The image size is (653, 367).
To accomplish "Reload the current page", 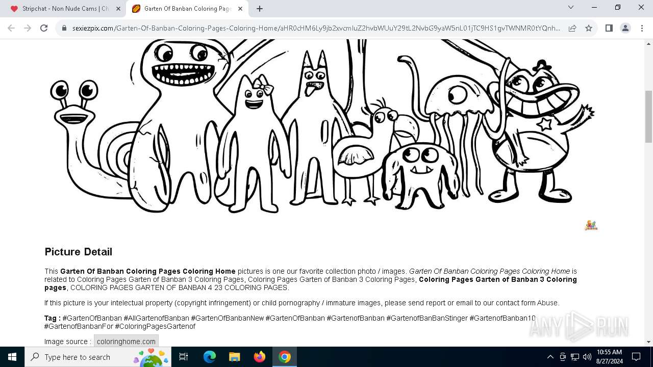I will click(44, 28).
